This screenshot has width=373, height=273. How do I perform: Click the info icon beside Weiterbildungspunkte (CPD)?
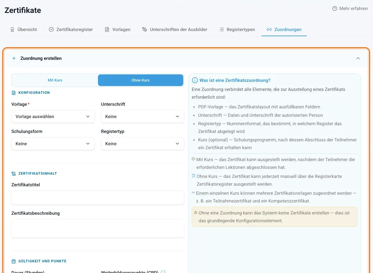click(163, 272)
